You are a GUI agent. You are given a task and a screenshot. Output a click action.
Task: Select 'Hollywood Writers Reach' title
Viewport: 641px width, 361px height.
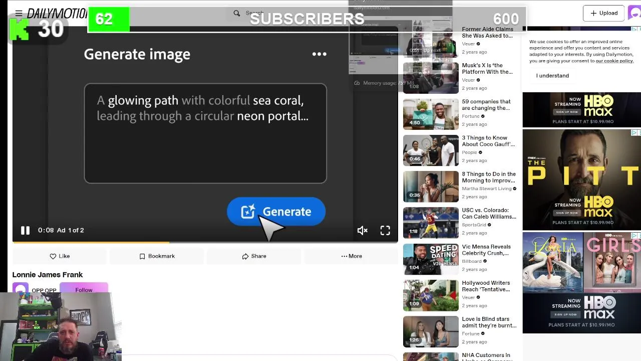coord(486,286)
